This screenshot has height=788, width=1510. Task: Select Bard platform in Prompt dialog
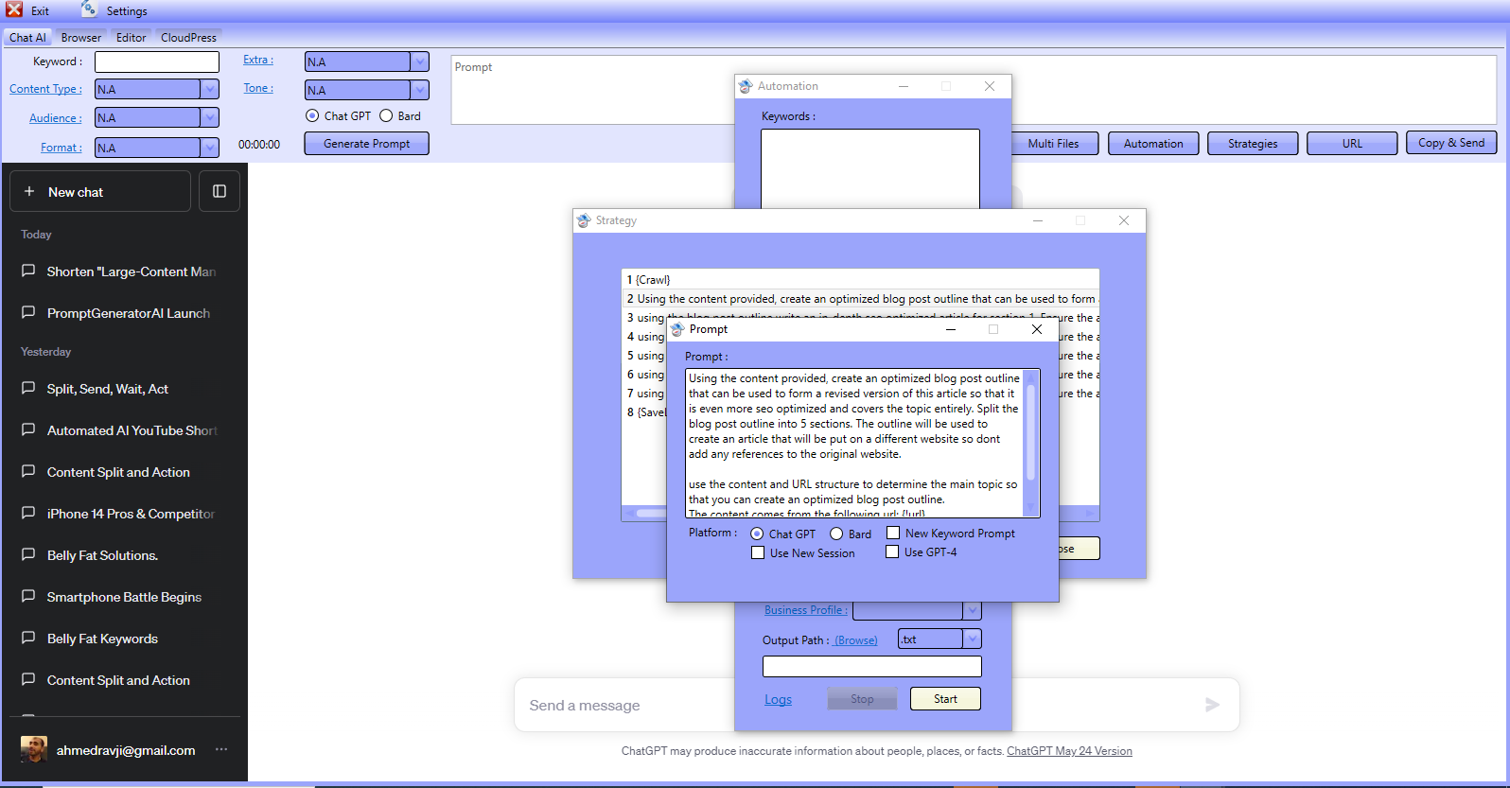836,534
